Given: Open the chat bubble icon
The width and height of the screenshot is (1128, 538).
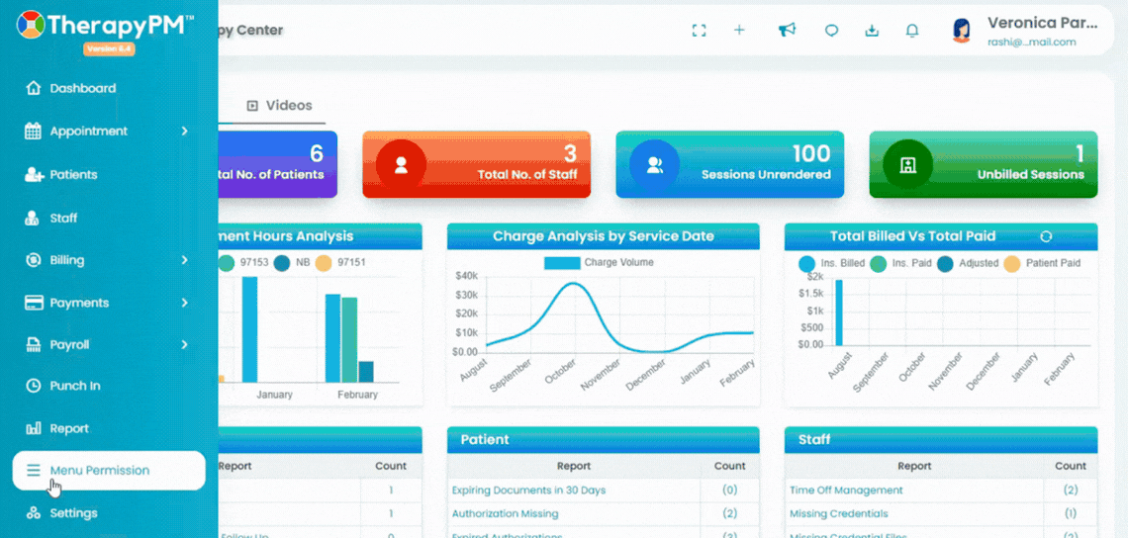Looking at the screenshot, I should point(831,31).
